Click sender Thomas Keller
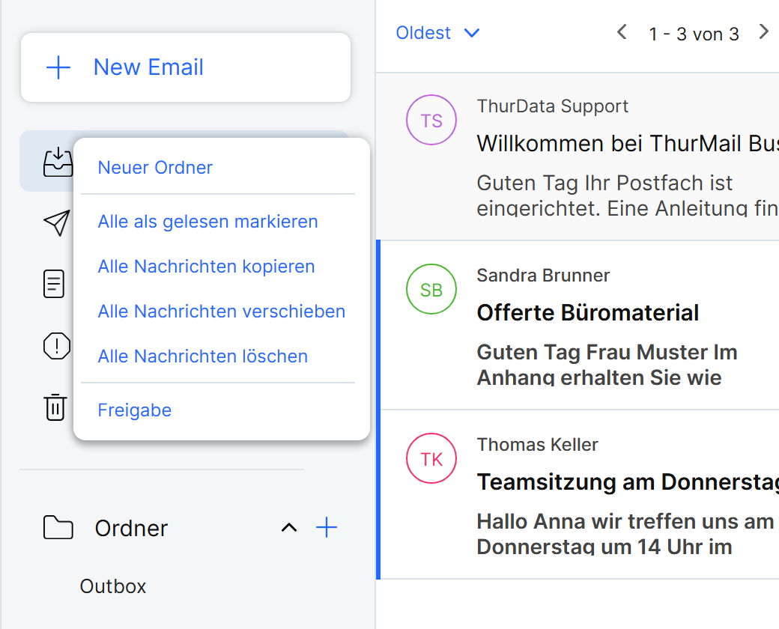 coord(537,445)
